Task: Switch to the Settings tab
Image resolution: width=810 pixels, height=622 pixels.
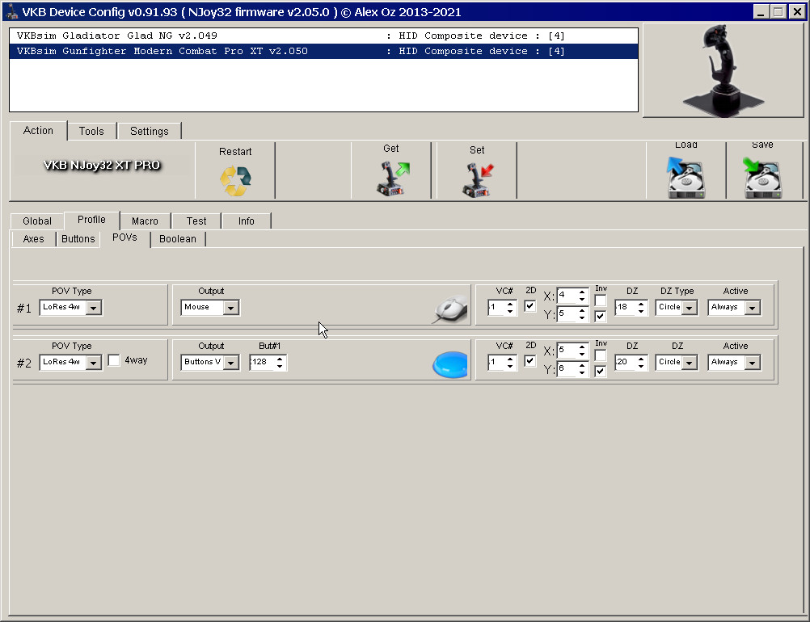Action: (x=150, y=131)
